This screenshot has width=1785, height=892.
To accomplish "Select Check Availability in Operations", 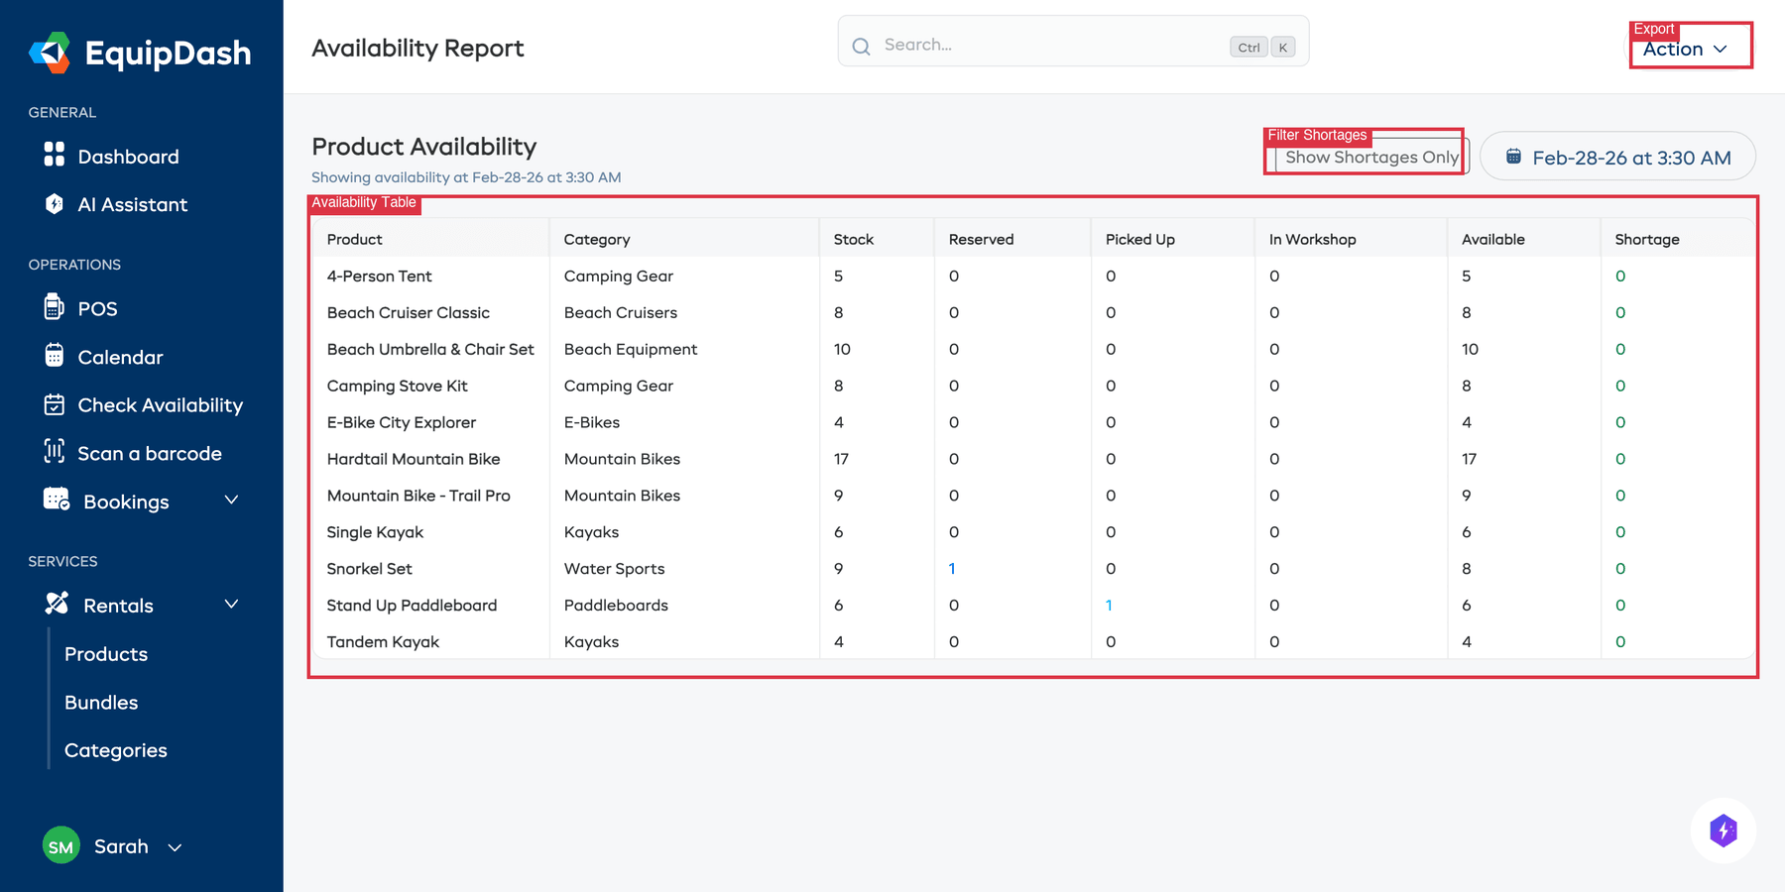I will tap(160, 404).
